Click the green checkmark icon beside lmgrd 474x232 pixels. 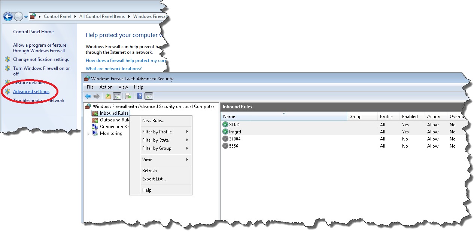coord(225,132)
